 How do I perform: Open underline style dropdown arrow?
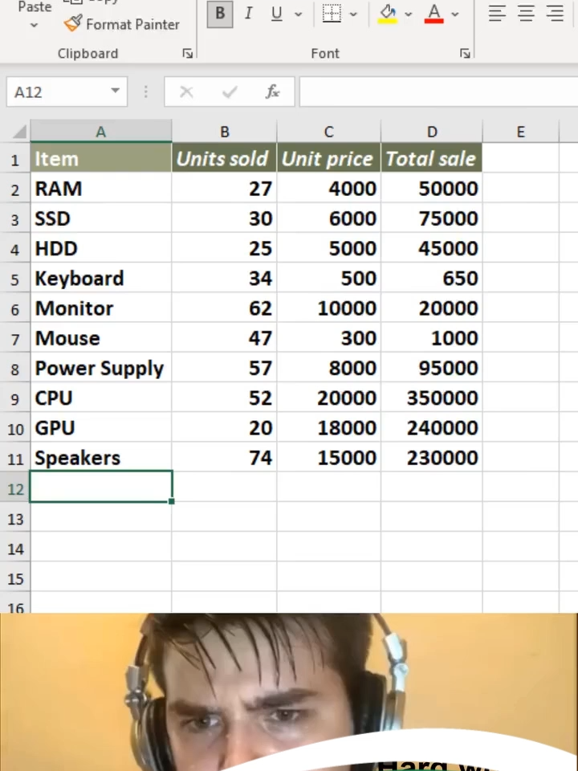[299, 14]
